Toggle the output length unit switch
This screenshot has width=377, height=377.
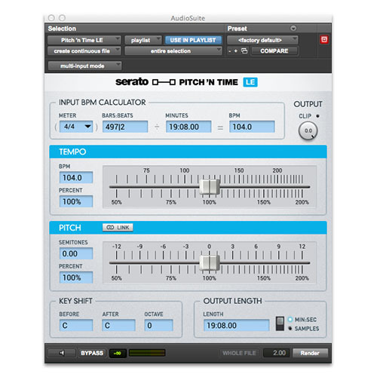pyautogui.click(x=280, y=323)
